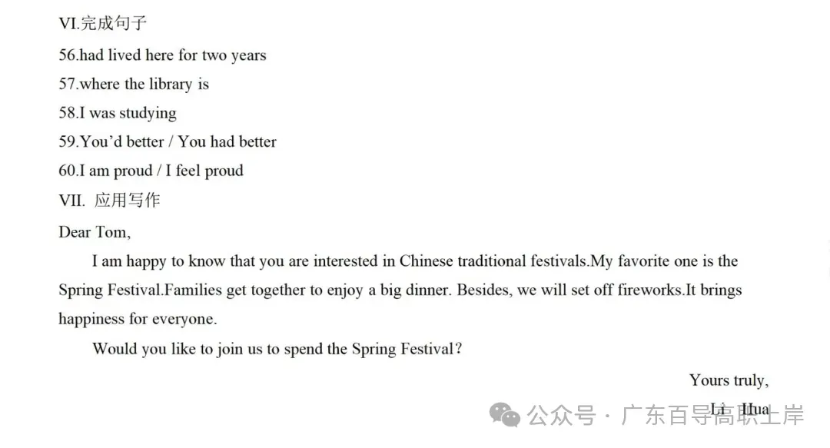Image resolution: width=830 pixels, height=448 pixels.
Task: Click the phrase Chinese traditional festivals
Action: [x=493, y=261]
